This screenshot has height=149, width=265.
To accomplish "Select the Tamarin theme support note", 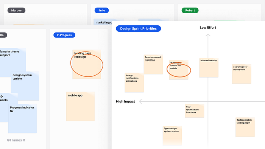I will coord(12,62).
